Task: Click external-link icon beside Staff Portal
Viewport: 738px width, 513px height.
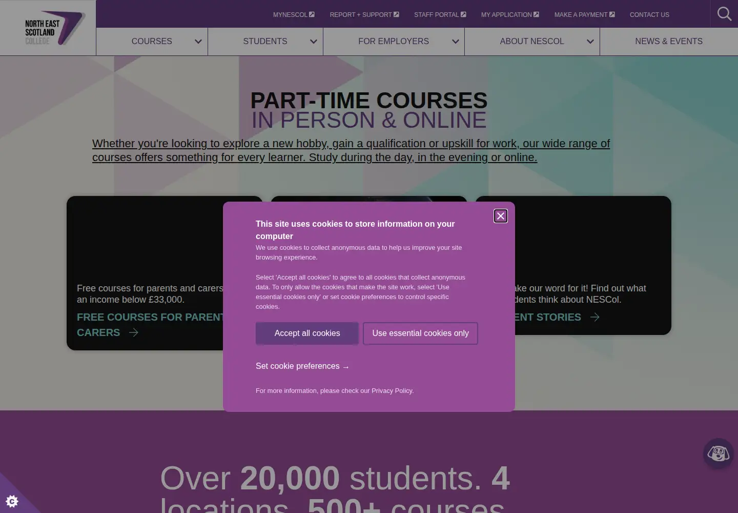Action: pyautogui.click(x=463, y=14)
